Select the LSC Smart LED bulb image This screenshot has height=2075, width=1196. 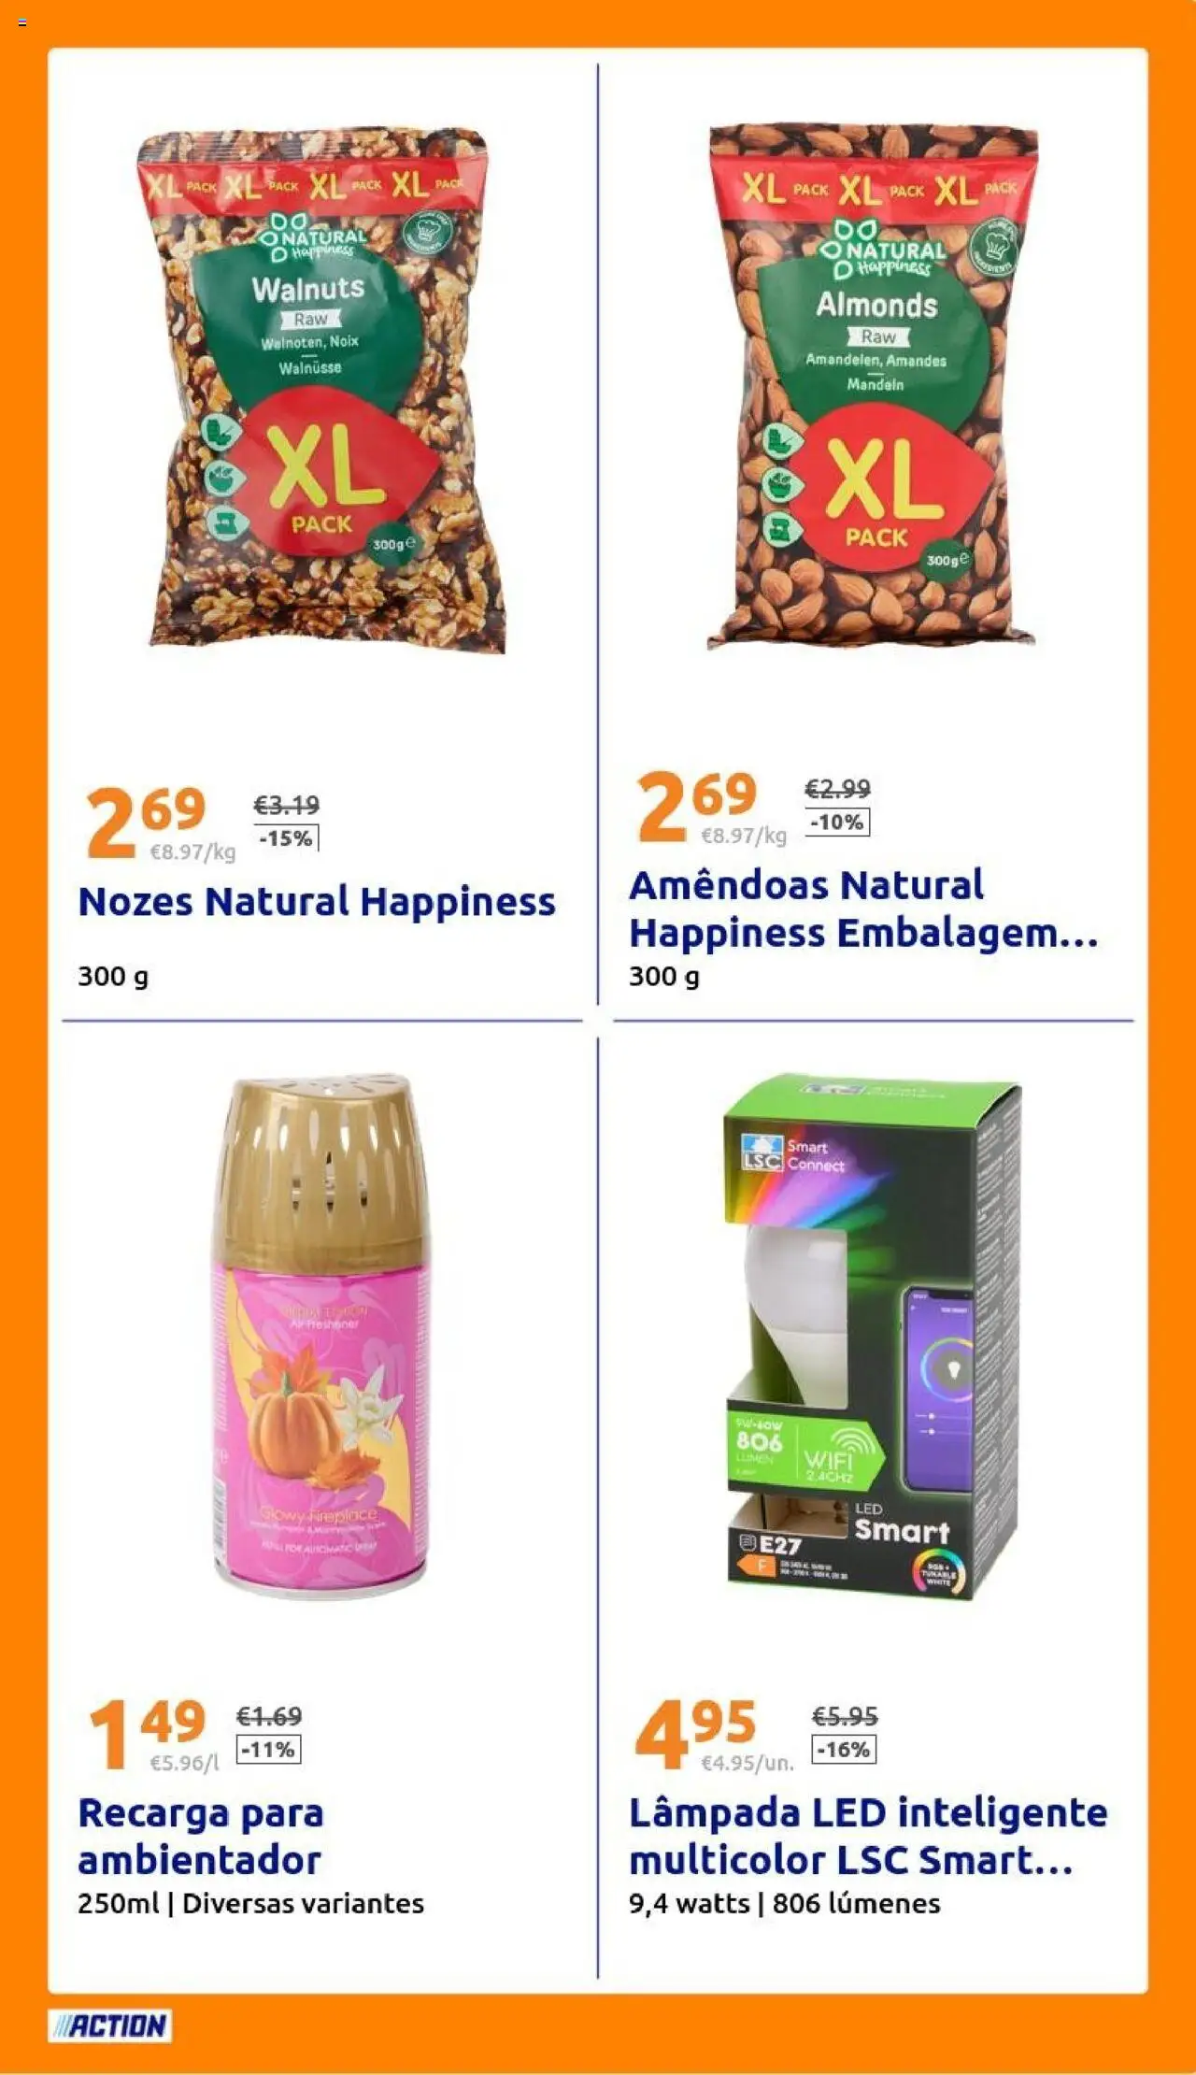pos(873,1338)
